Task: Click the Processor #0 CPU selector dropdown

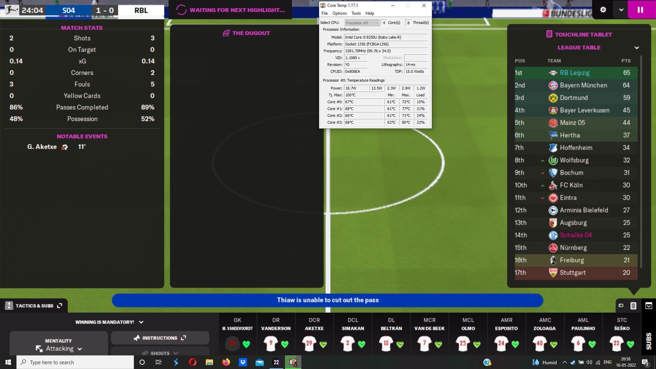Action: 360,23
